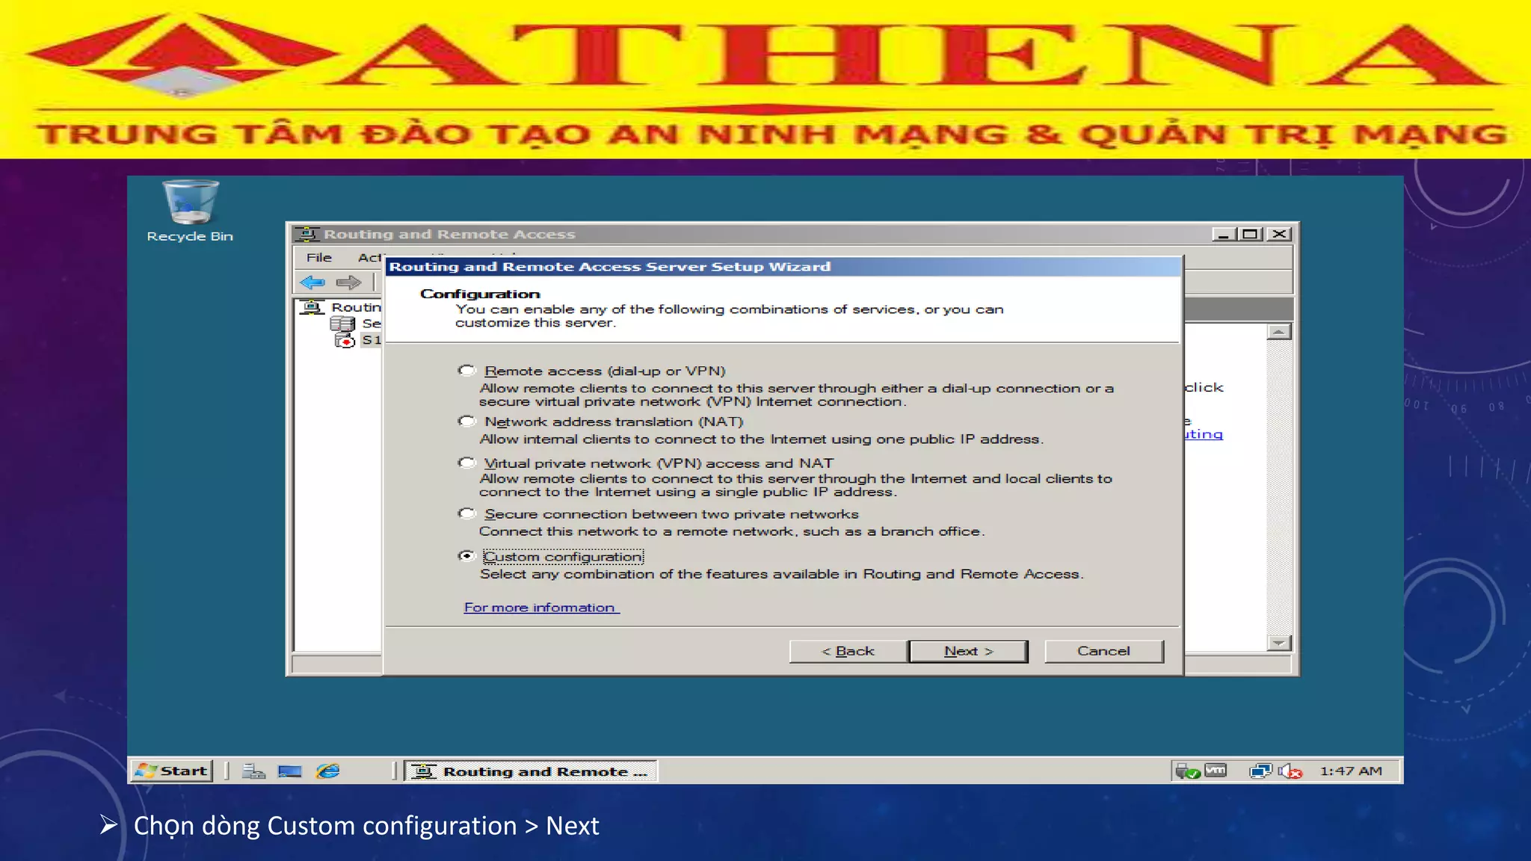Click the Back button in wizard
This screenshot has height=861, width=1531.
(848, 651)
